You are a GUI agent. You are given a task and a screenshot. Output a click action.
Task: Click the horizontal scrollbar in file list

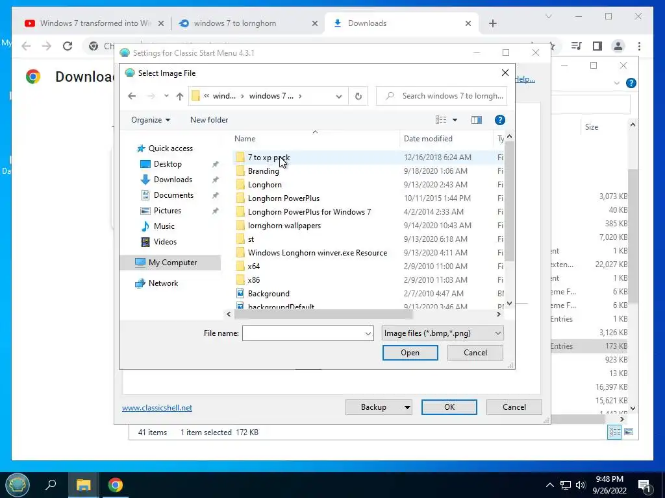pos(323,314)
